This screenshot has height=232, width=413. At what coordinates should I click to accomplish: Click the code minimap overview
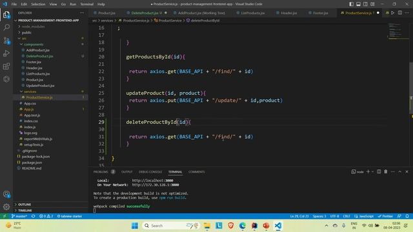point(398,31)
